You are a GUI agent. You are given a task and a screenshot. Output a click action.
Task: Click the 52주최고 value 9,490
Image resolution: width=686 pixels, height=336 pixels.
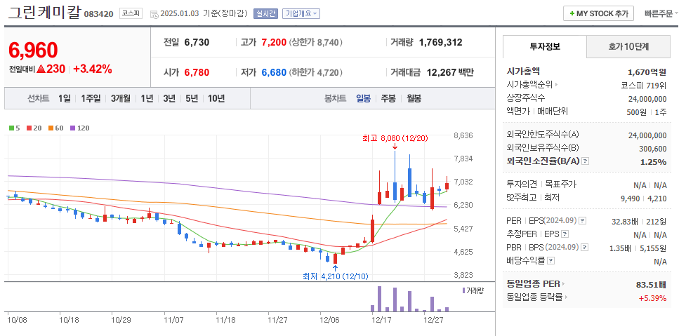point(631,199)
